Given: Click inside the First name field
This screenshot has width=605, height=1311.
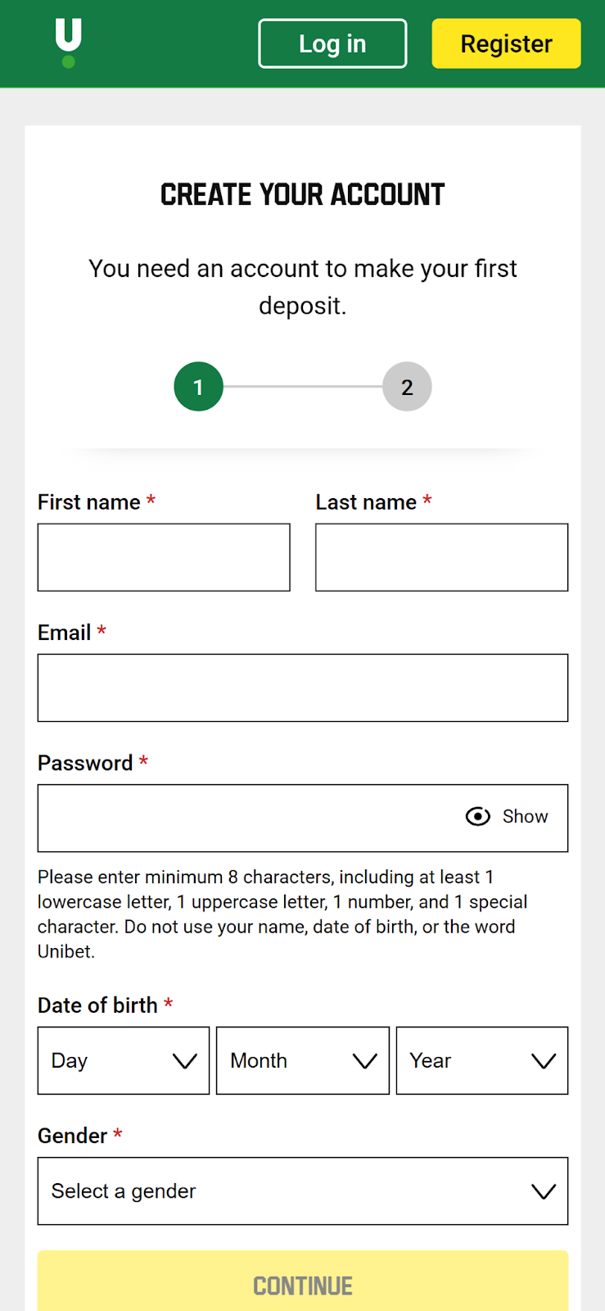Looking at the screenshot, I should pos(163,556).
